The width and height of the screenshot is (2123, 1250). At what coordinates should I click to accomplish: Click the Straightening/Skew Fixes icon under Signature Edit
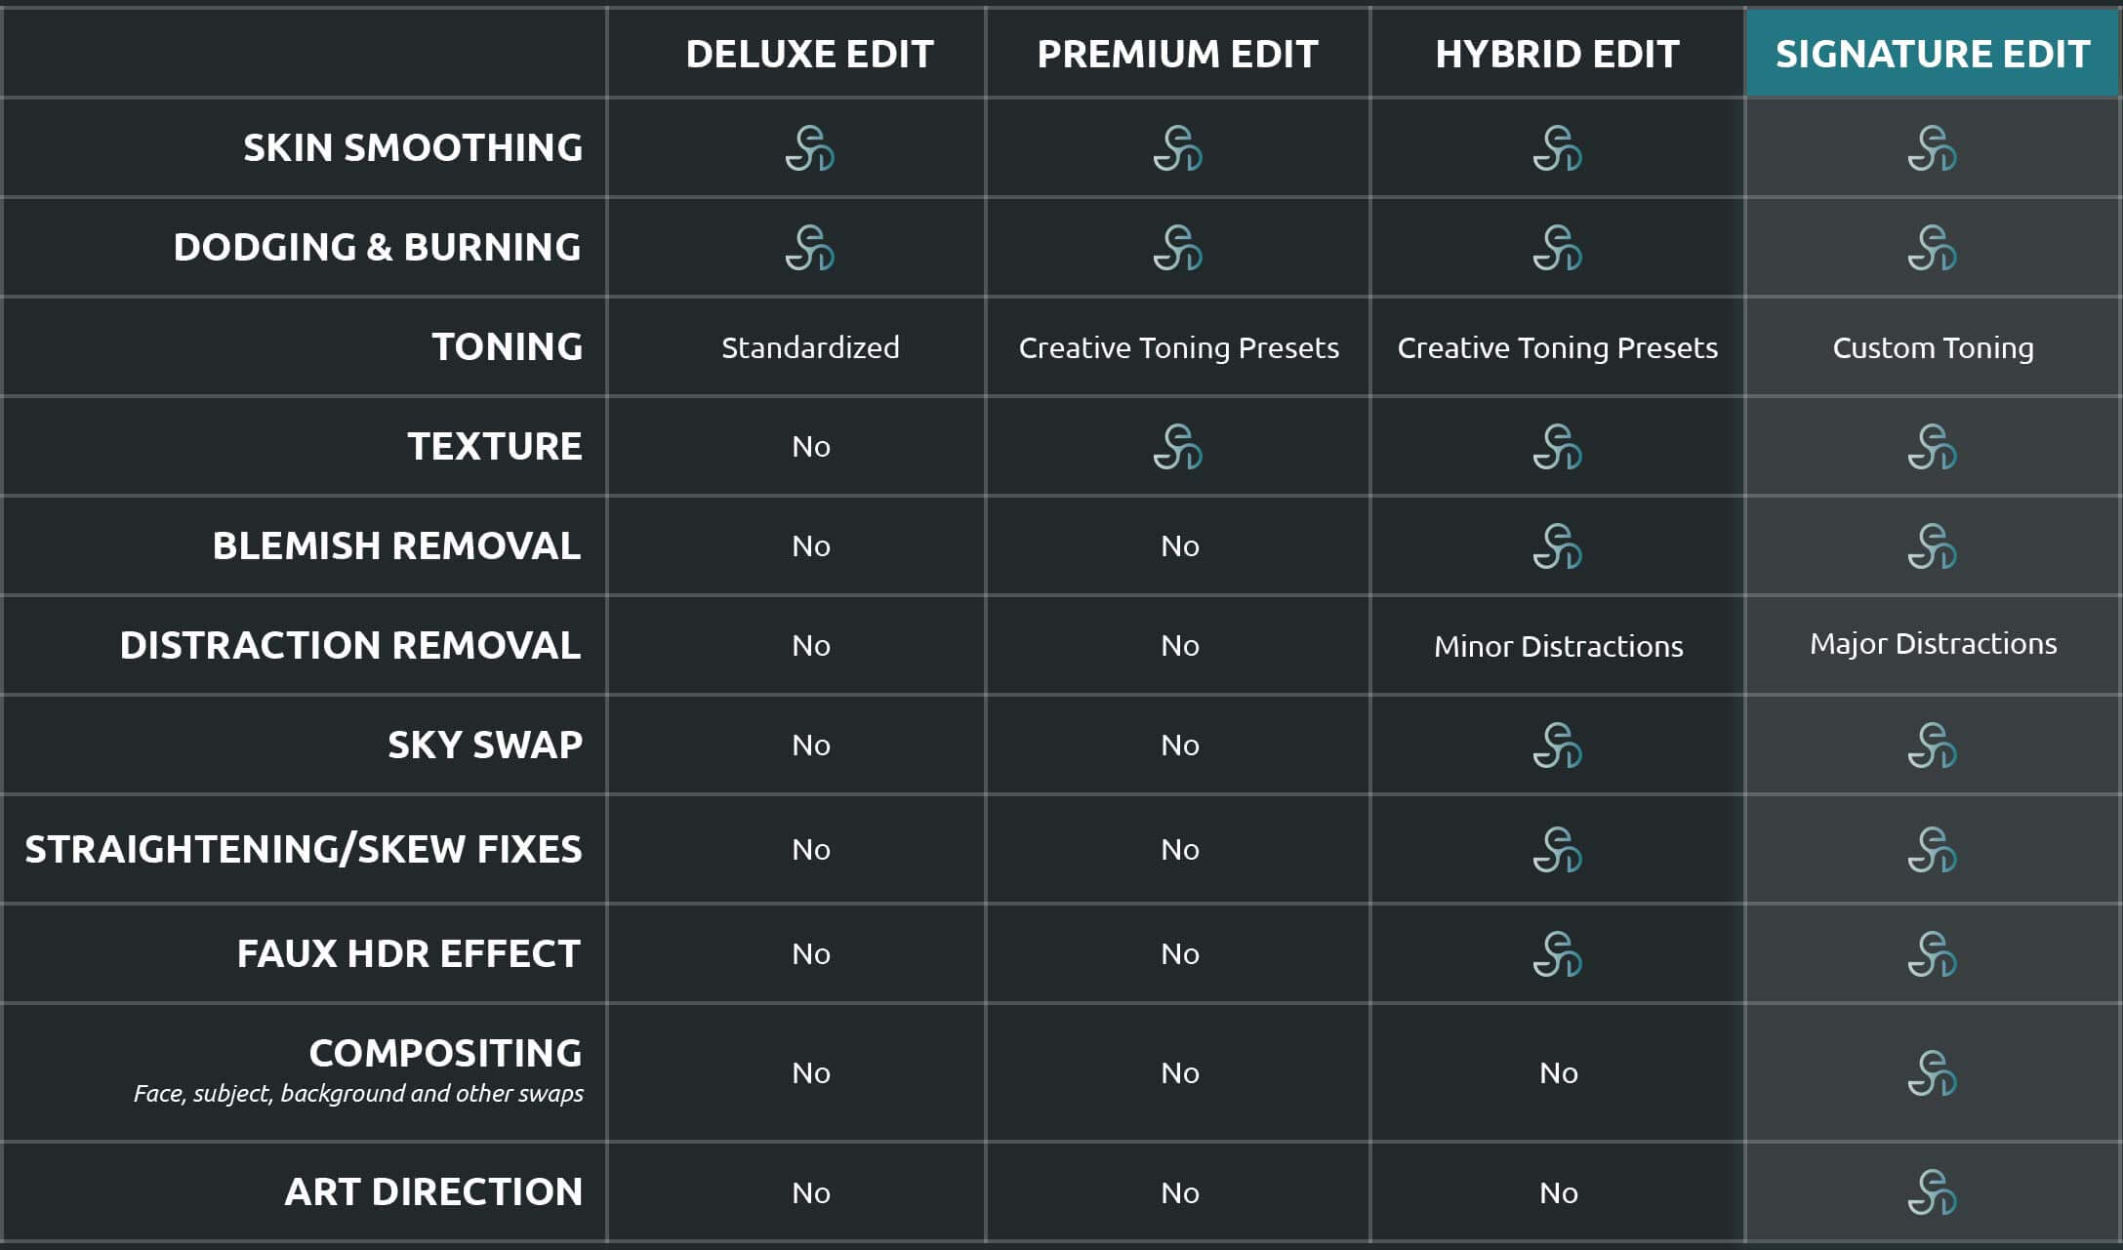pos(1933,850)
